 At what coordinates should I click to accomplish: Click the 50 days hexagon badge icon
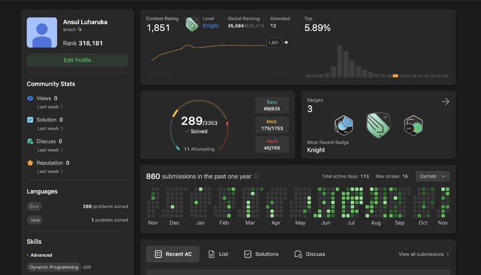click(413, 125)
